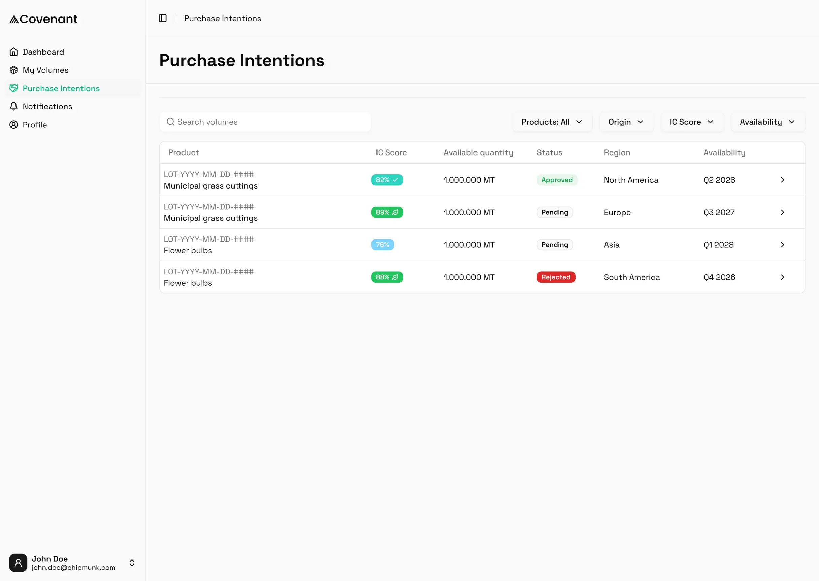Open the IC Score filter dropdown
The height and width of the screenshot is (581, 819).
point(692,122)
